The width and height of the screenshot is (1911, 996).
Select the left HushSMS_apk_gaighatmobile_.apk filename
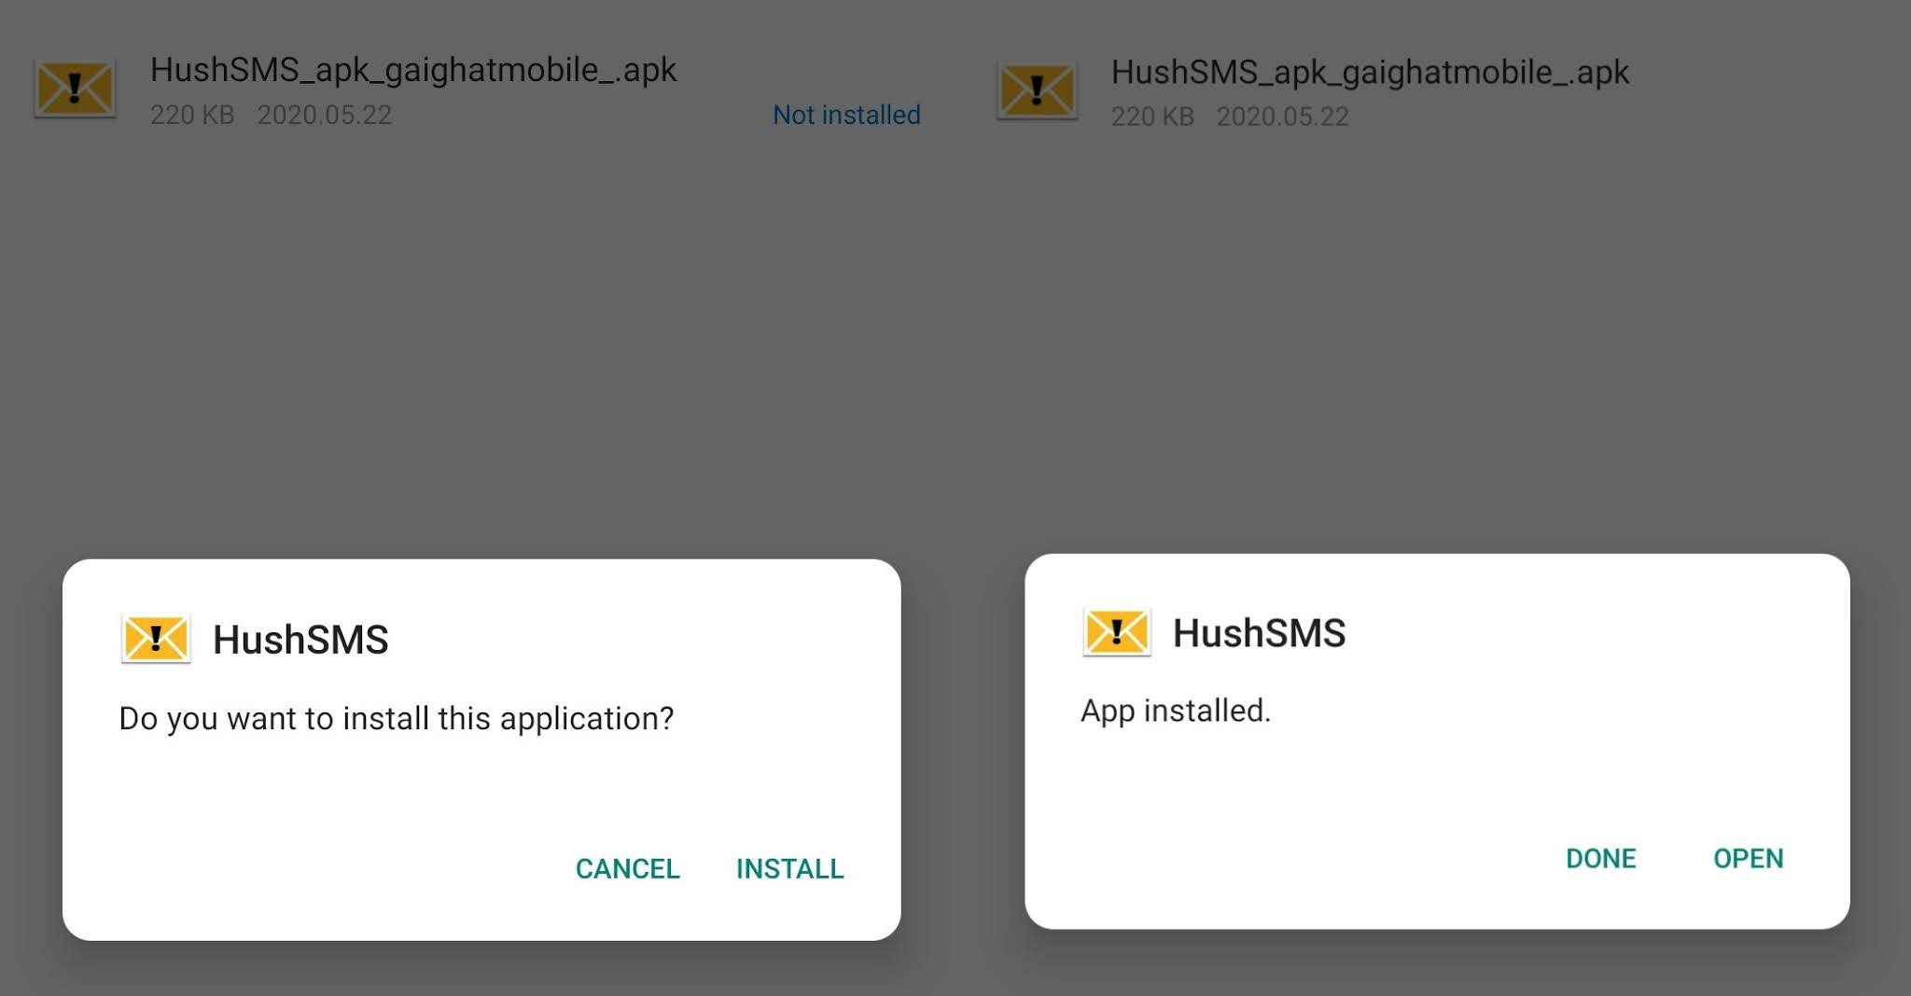coord(414,69)
